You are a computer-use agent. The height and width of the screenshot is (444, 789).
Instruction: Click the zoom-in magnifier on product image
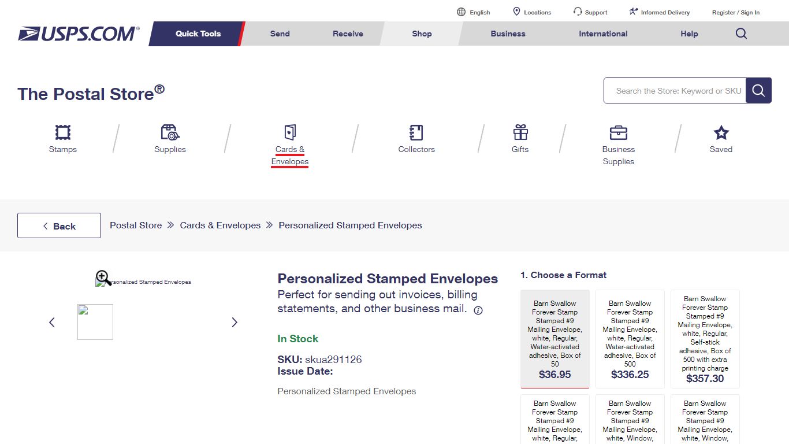click(103, 277)
